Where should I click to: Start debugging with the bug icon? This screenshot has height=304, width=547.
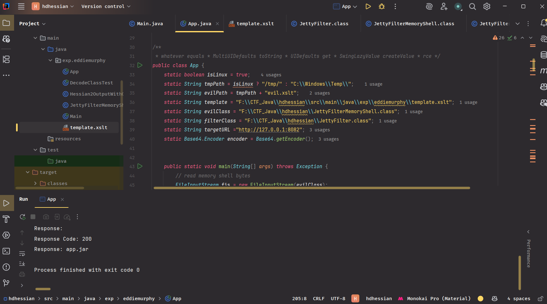pos(382,6)
